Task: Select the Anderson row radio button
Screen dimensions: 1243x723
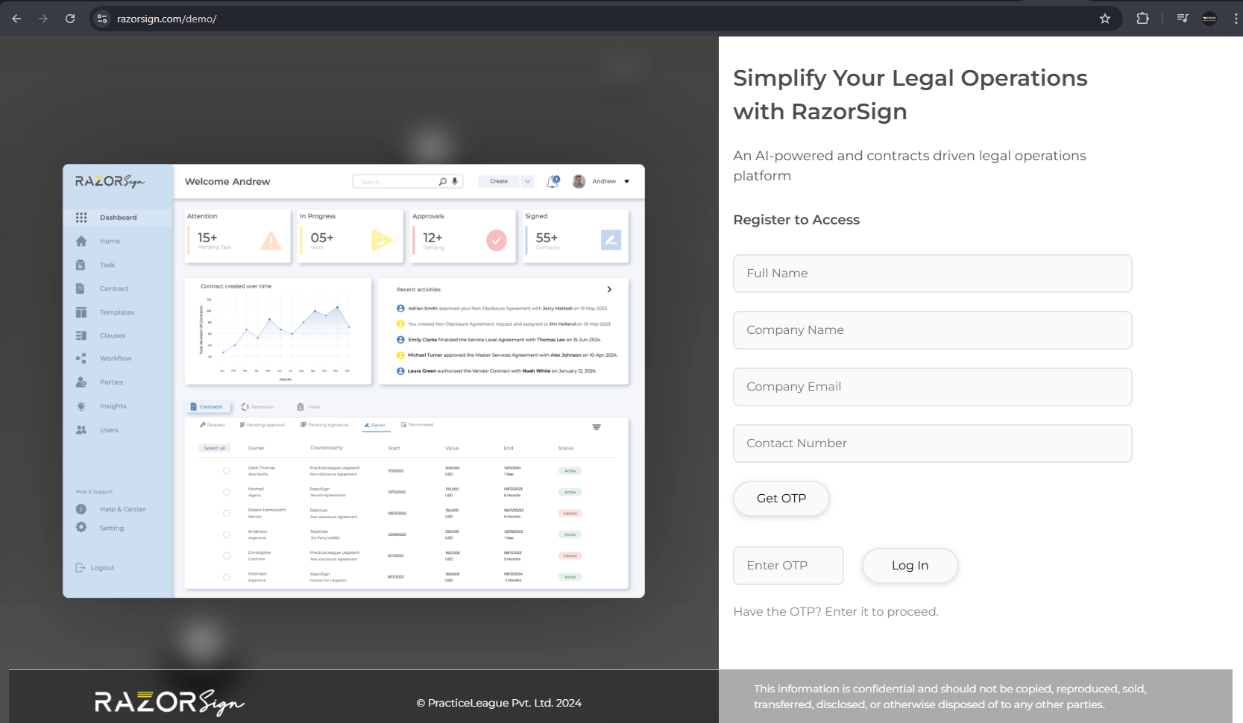Action: (x=227, y=534)
